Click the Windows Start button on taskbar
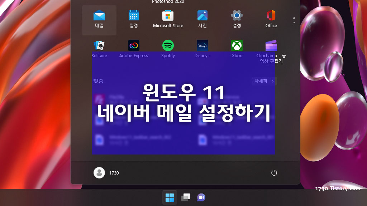The image size is (367, 206). point(170,197)
